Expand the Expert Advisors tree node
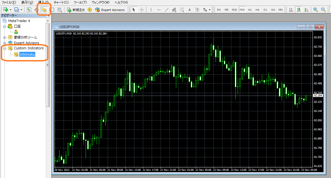 coord(4,43)
